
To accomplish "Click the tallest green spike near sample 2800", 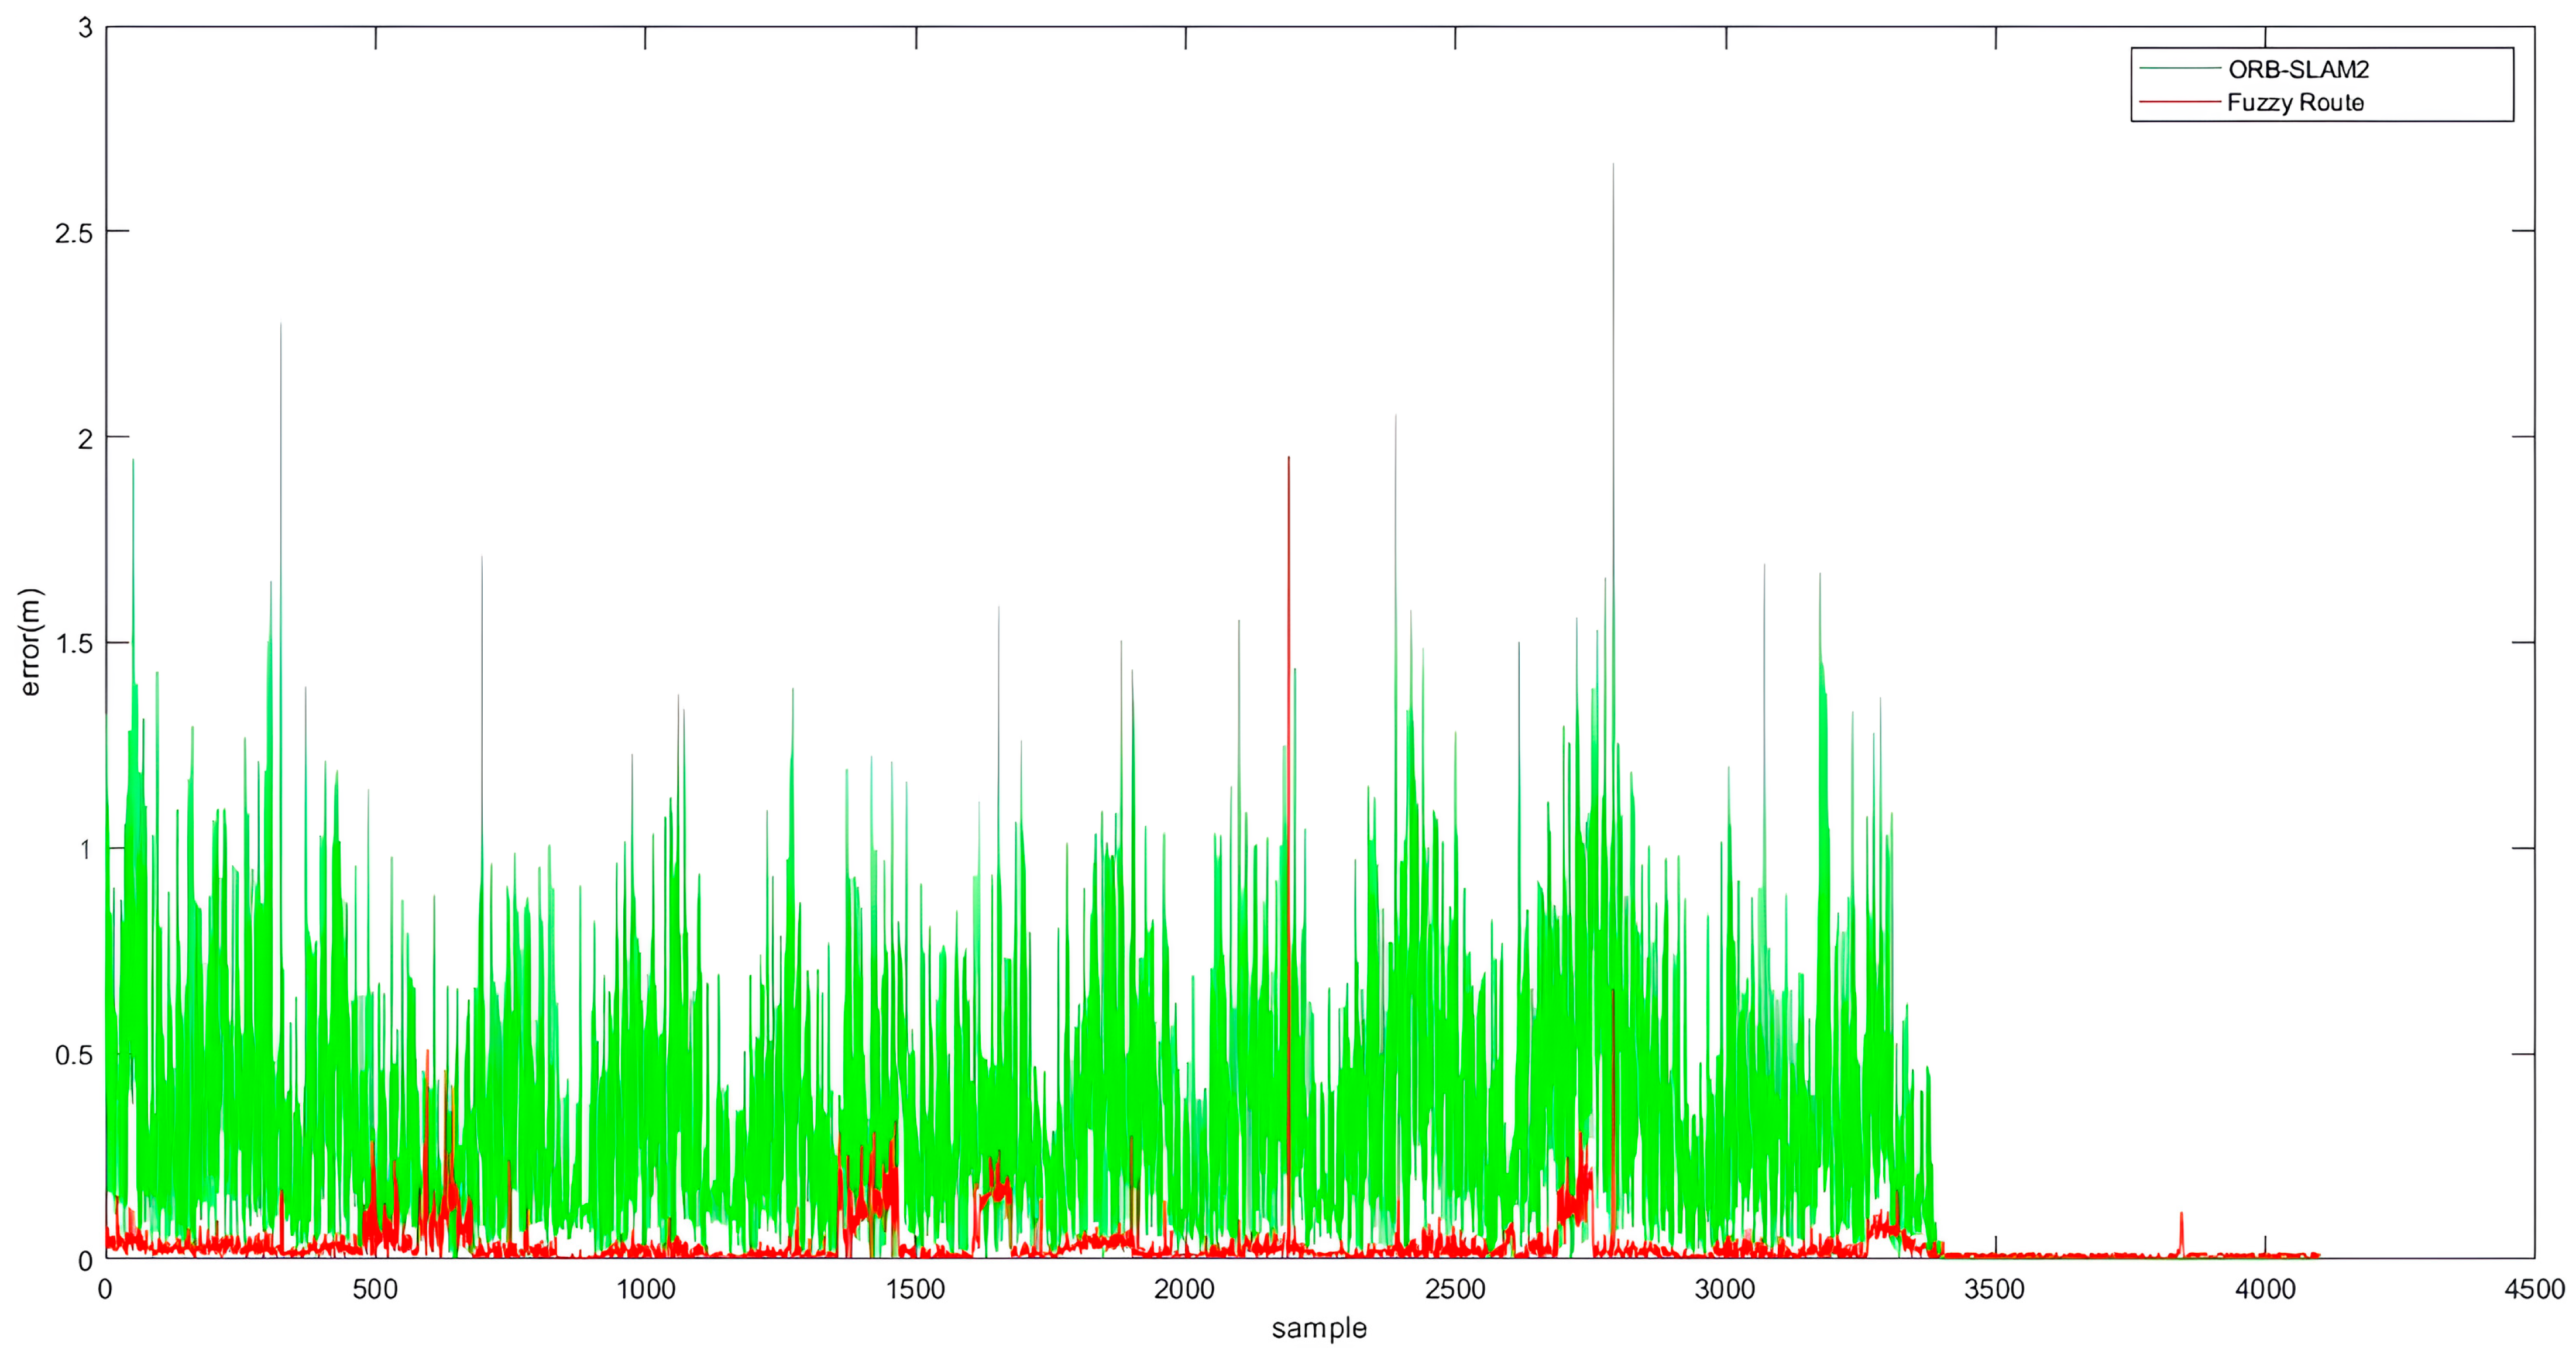I will pyautogui.click(x=1612, y=170).
